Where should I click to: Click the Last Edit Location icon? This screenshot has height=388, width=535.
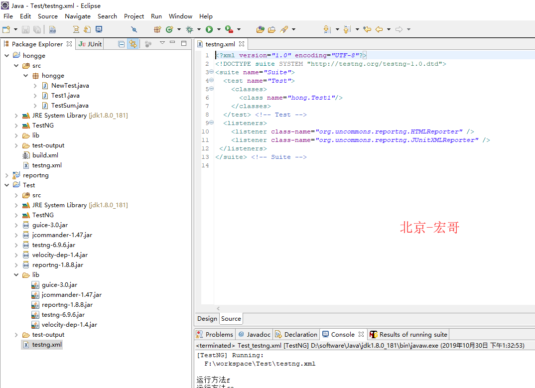point(367,29)
